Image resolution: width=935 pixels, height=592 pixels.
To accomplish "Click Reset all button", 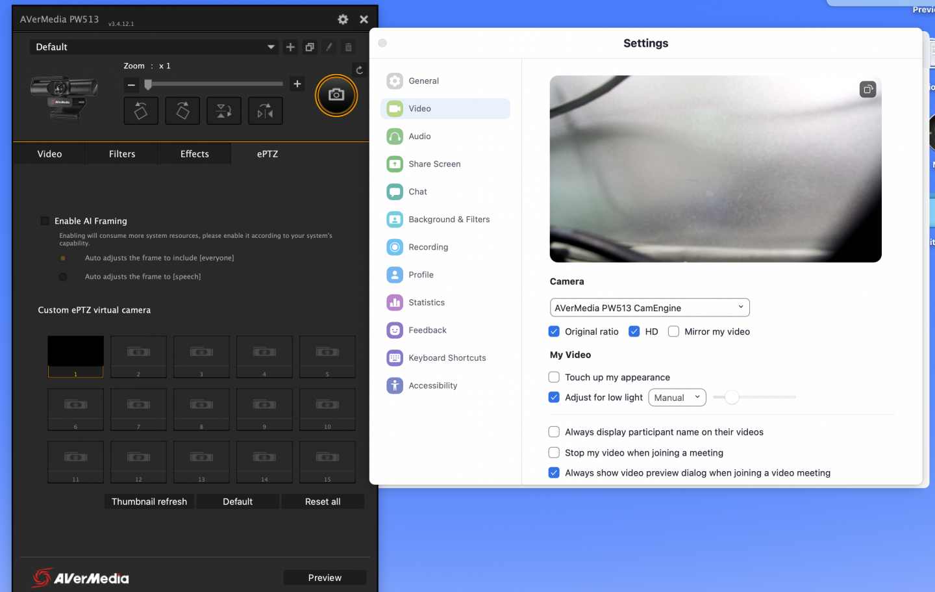I will click(x=323, y=502).
